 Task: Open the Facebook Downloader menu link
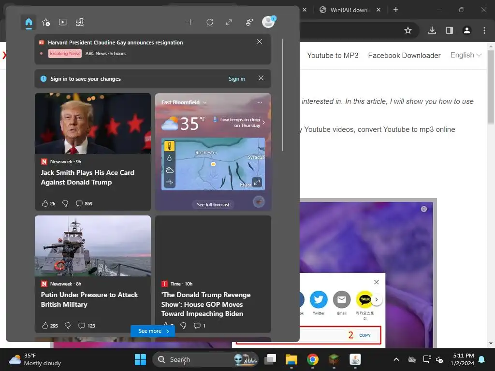pyautogui.click(x=404, y=56)
